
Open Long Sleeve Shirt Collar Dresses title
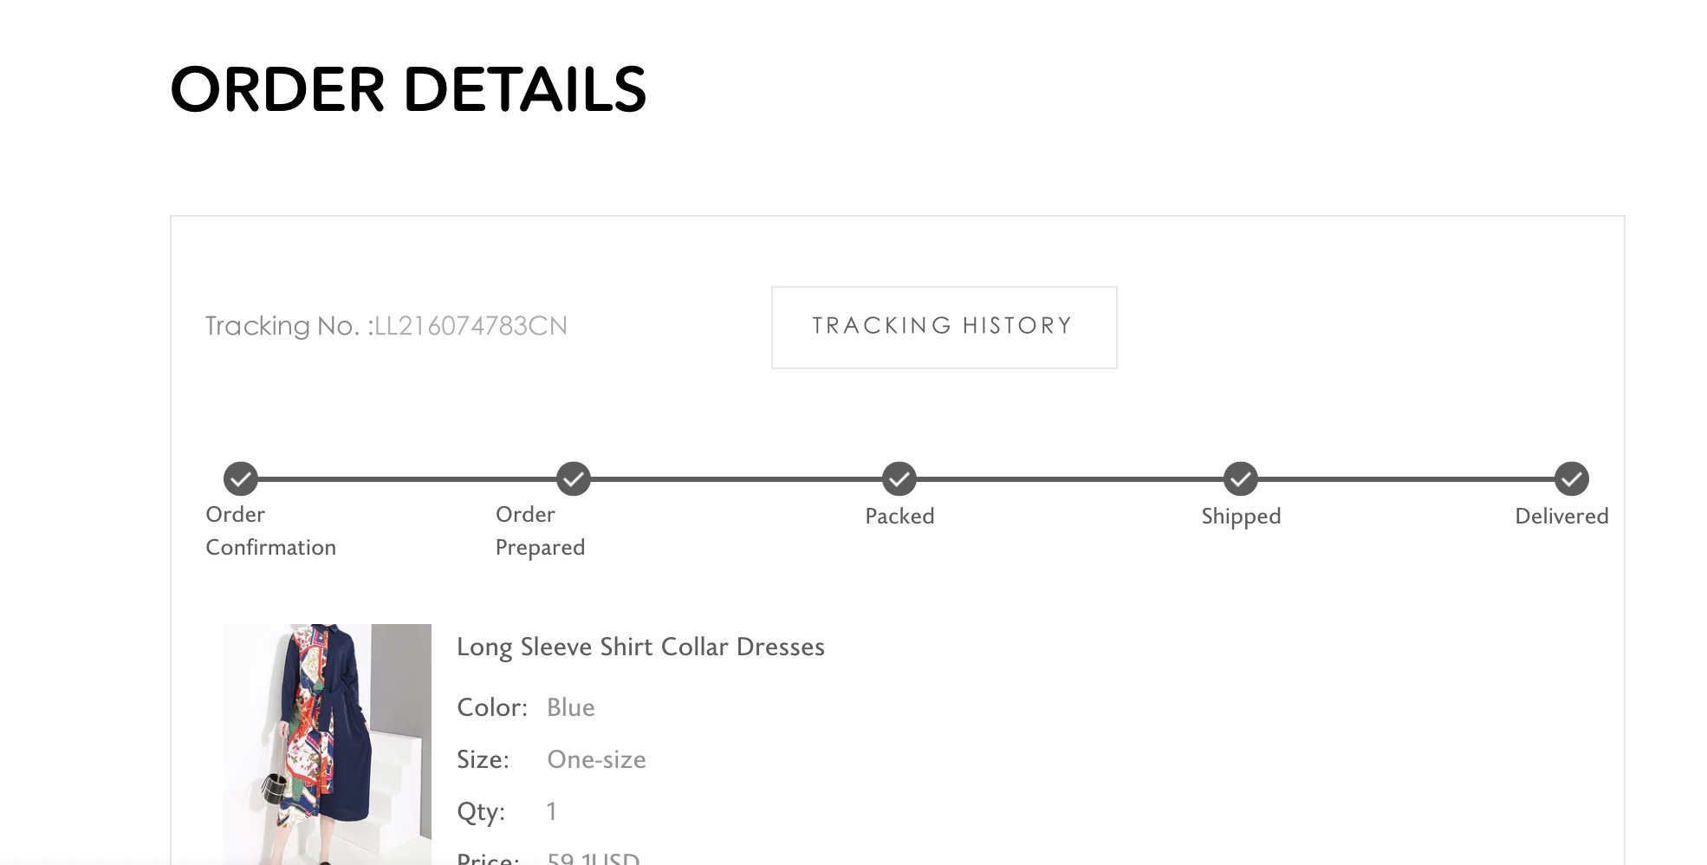click(x=640, y=647)
